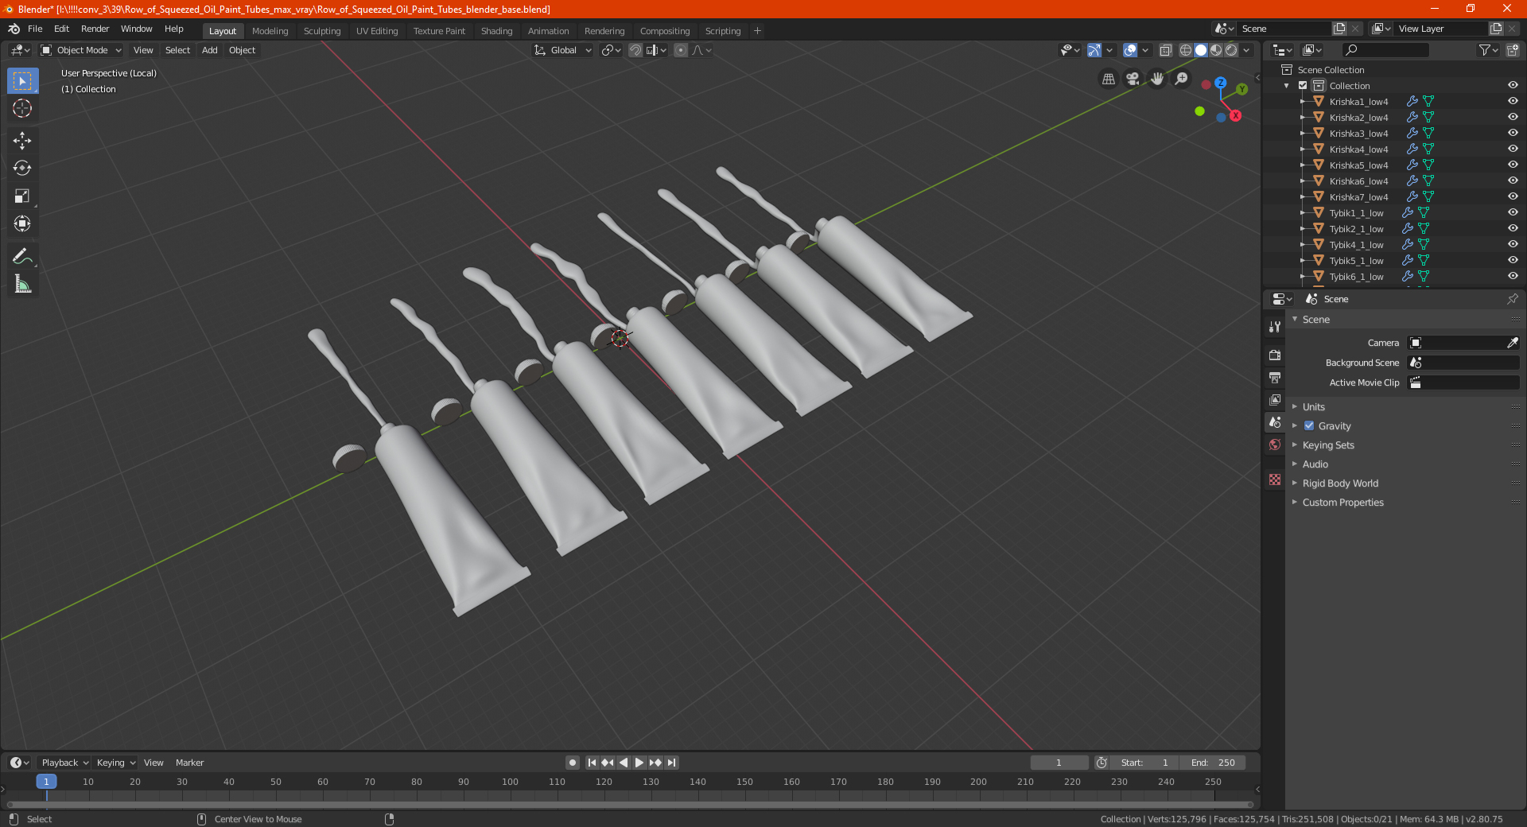Select the Select Box tool
Image resolution: width=1527 pixels, height=827 pixels.
coord(22,81)
